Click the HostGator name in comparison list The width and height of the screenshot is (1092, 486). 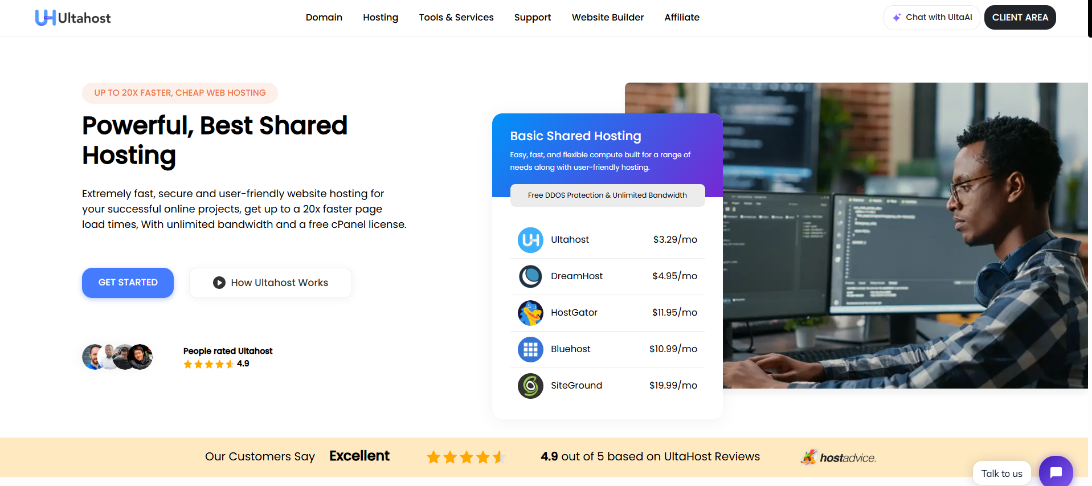pos(574,312)
